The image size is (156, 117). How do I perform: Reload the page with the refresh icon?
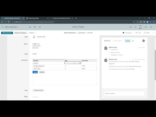9,22
